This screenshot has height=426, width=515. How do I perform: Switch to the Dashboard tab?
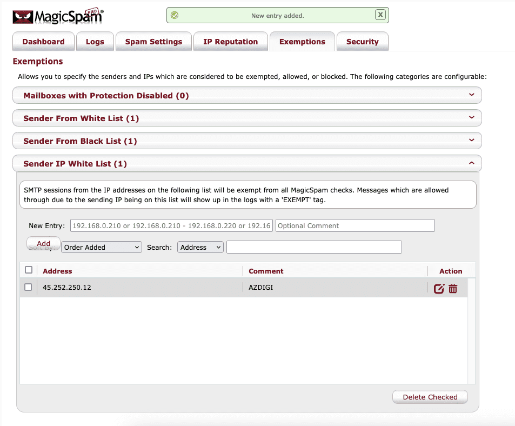pos(43,42)
